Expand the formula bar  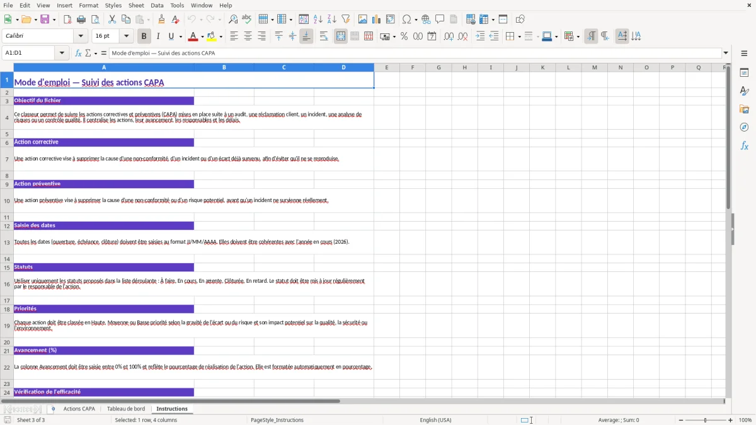click(x=726, y=53)
